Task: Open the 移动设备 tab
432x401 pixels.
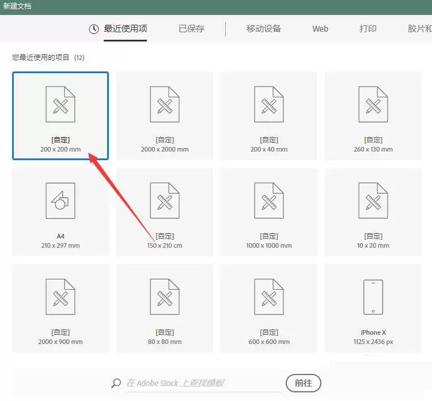Action: tap(264, 29)
